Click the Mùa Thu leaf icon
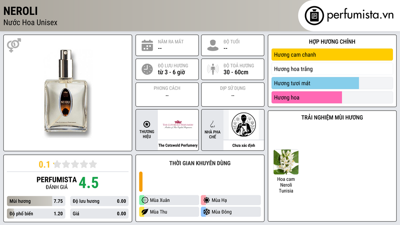Viewport: 400px width, 225px height. click(x=145, y=212)
